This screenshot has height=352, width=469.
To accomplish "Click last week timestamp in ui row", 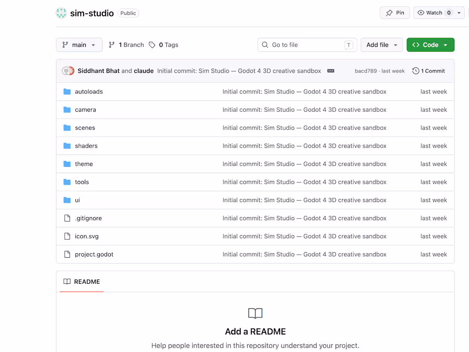I will 434,200.
